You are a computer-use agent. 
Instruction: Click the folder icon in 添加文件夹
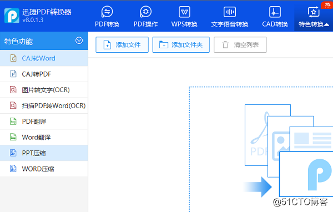point(164,44)
